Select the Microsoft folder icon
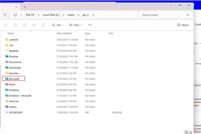This screenshot has width=201, height=134. [7, 79]
